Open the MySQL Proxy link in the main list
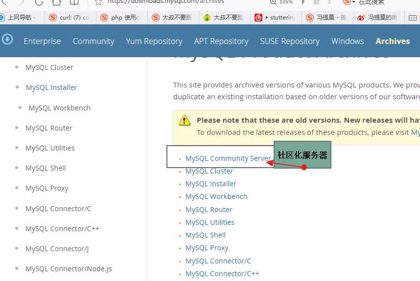 (x=207, y=248)
